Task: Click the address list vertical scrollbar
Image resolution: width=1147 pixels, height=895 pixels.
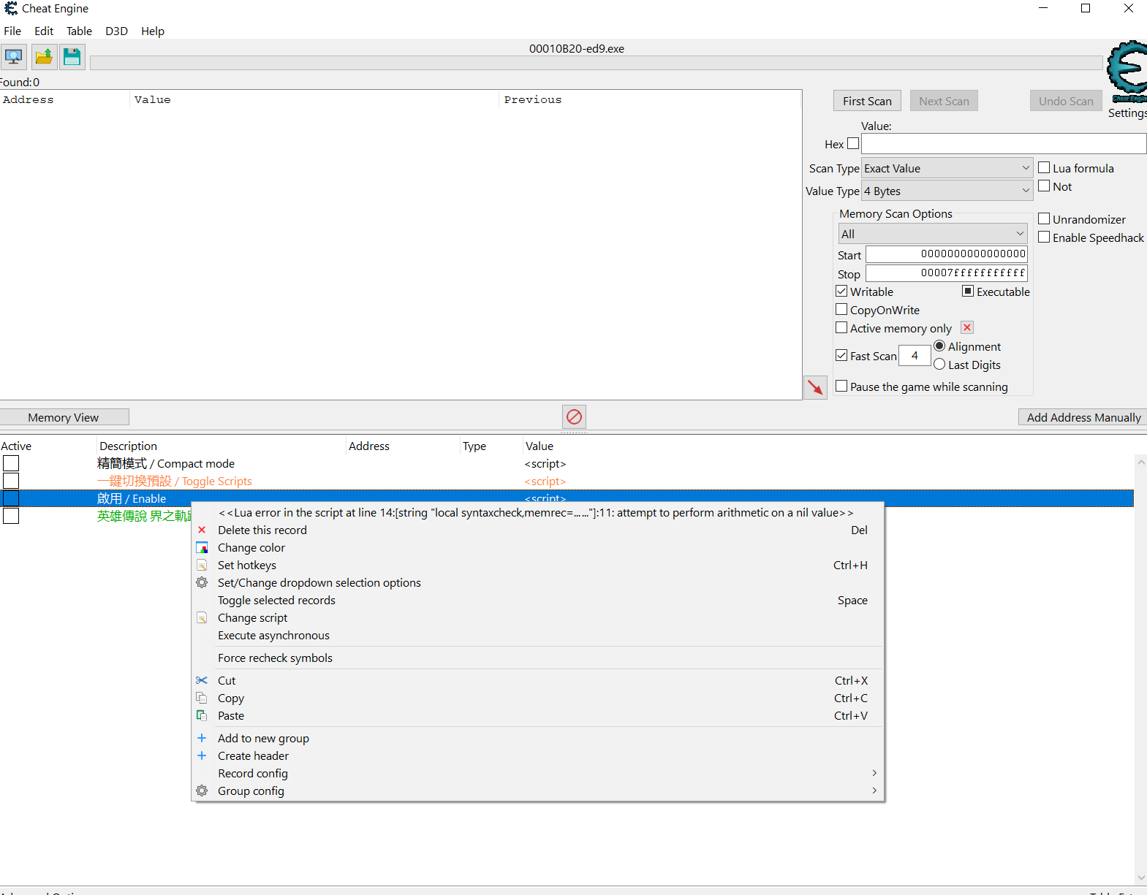Action: coord(1140,670)
